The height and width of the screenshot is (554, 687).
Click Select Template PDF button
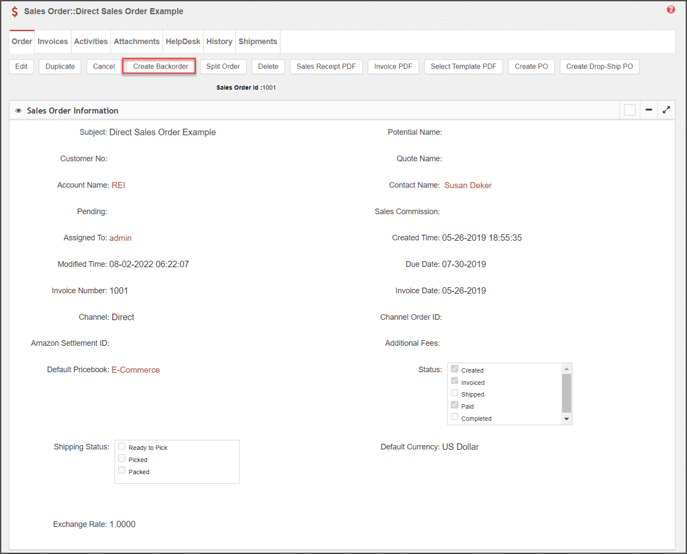[463, 66]
